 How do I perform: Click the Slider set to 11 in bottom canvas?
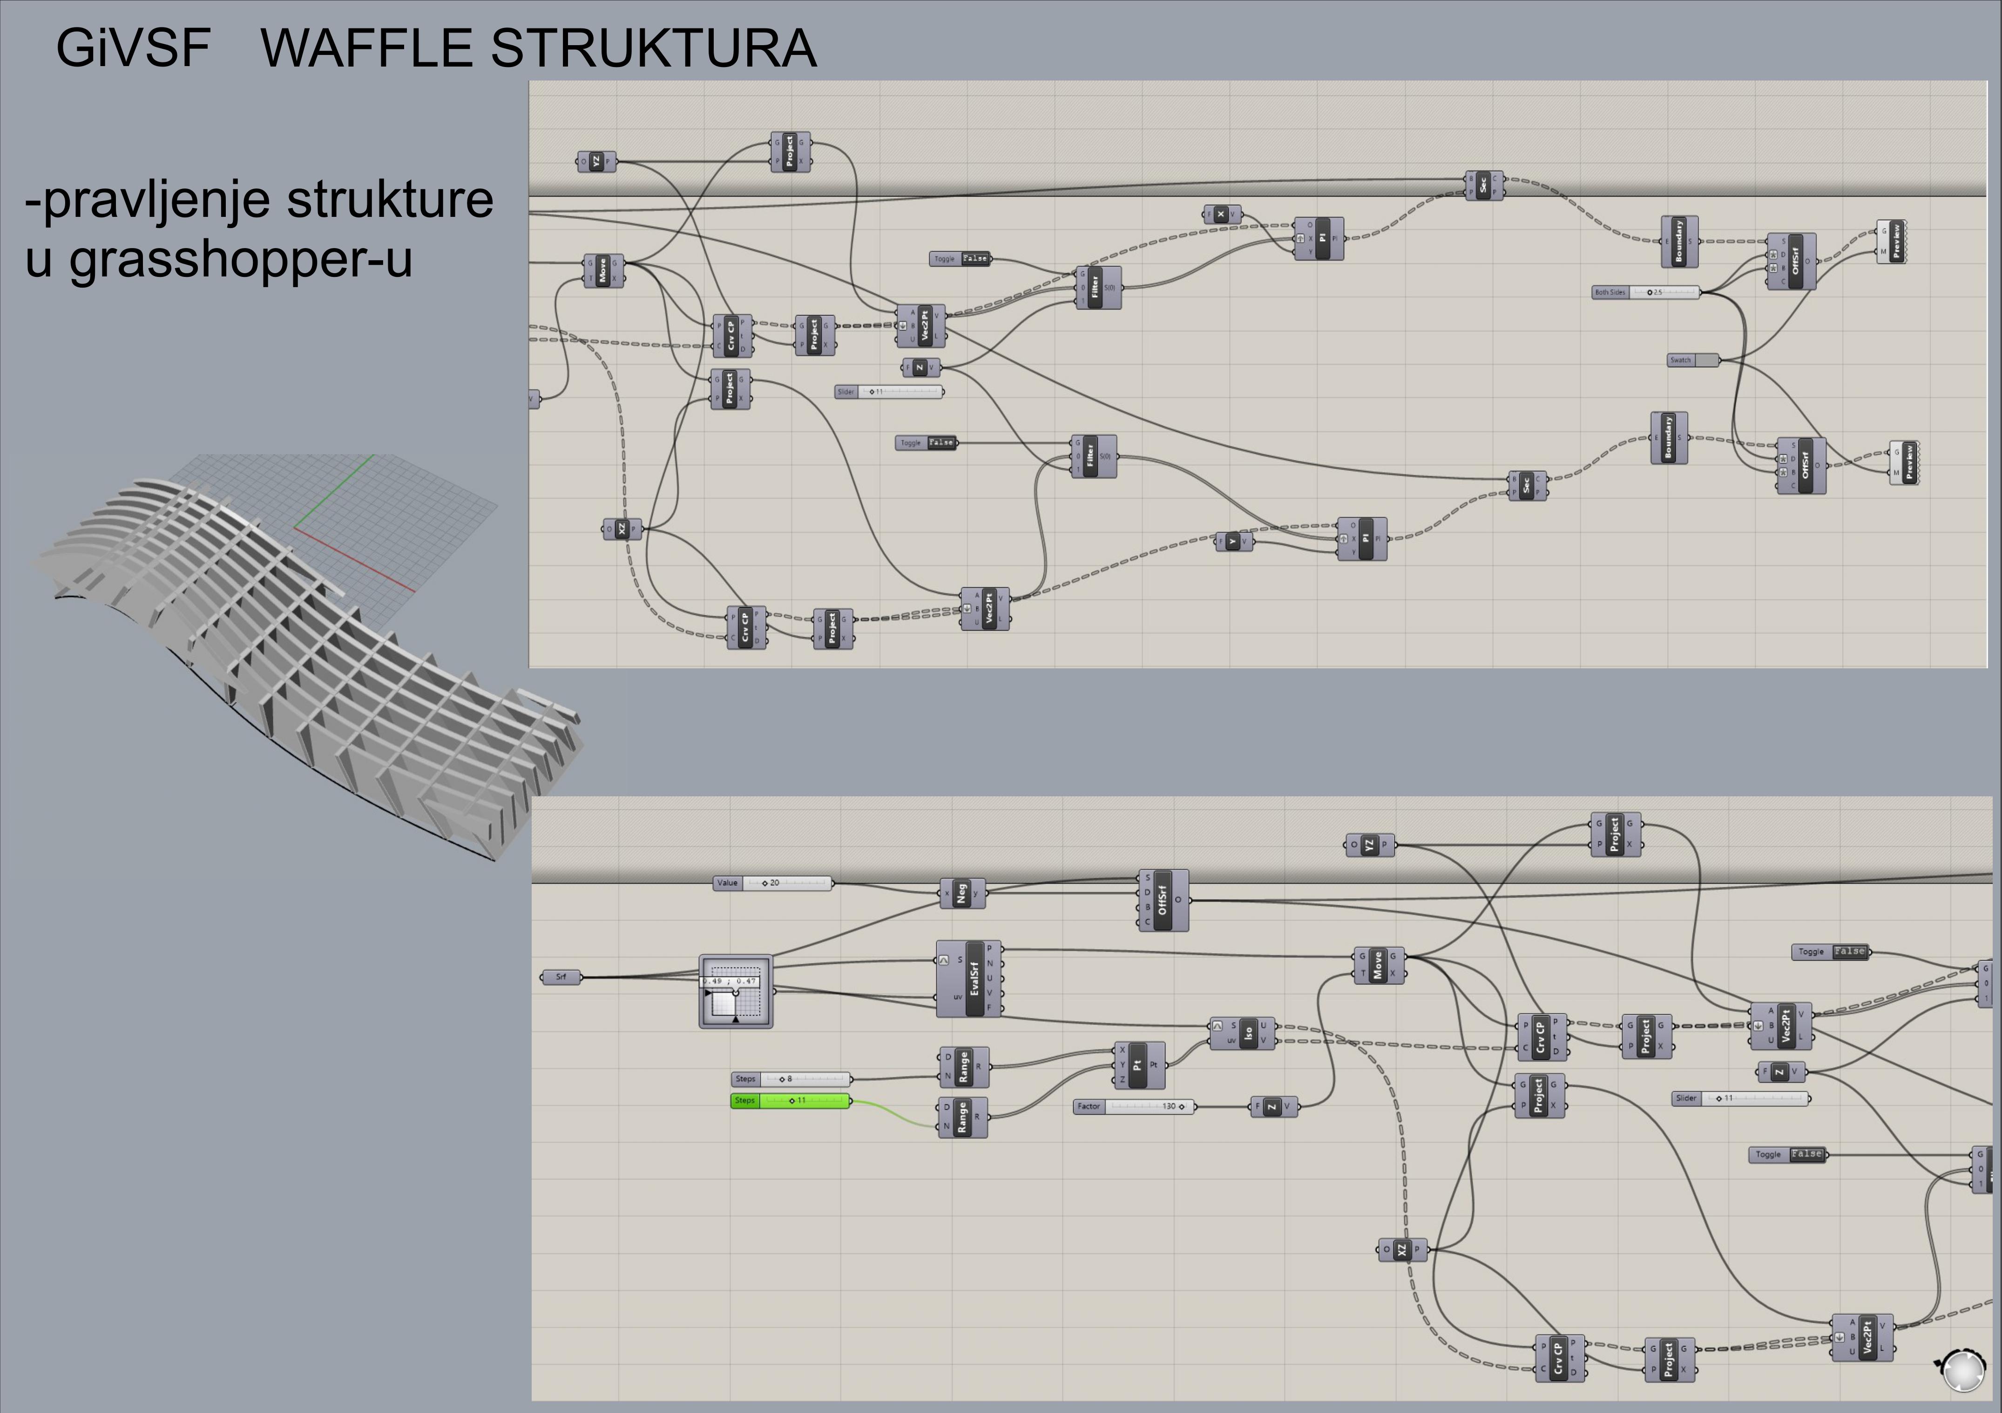coord(1740,1098)
